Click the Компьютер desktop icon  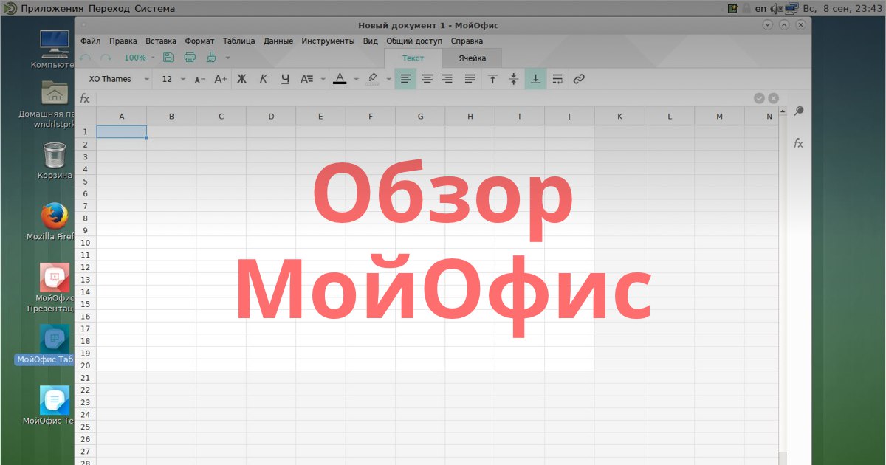[56, 44]
